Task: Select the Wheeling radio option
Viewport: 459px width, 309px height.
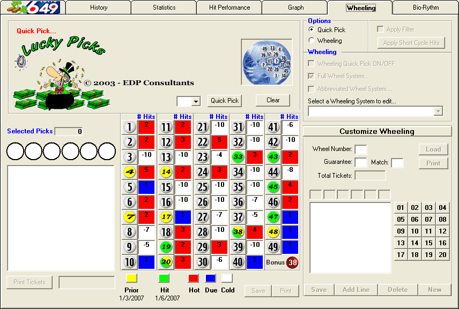Action: click(x=312, y=41)
